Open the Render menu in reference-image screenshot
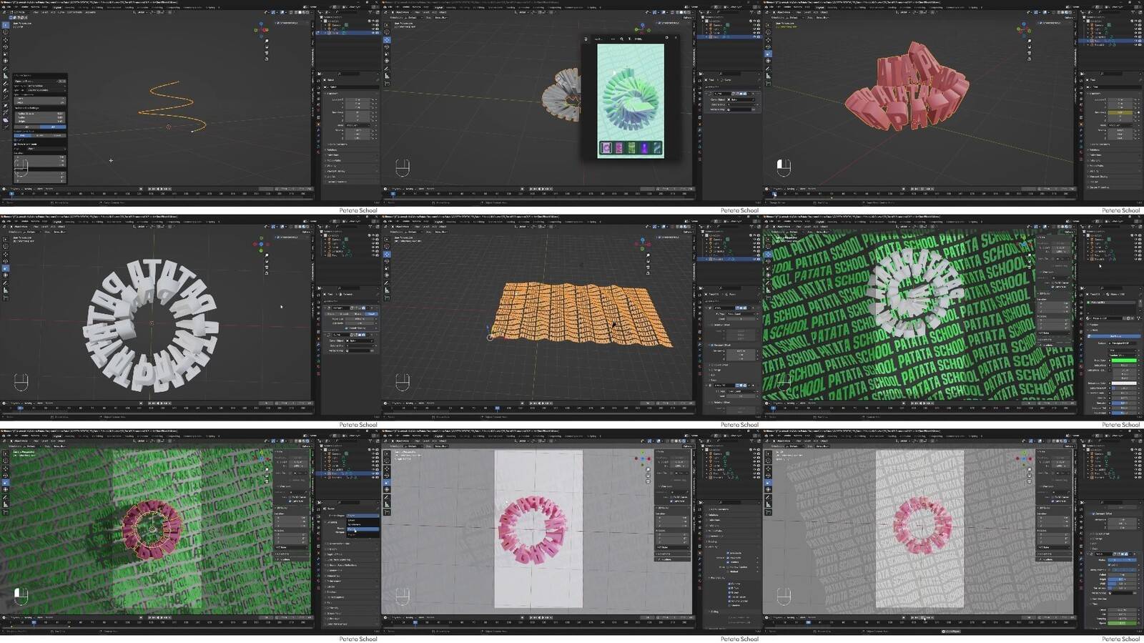This screenshot has width=1144, height=643. click(x=407, y=7)
